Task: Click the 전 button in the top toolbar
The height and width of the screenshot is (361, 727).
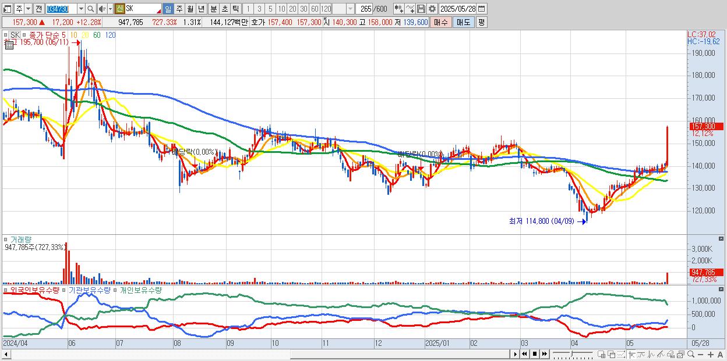Action: (x=38, y=9)
